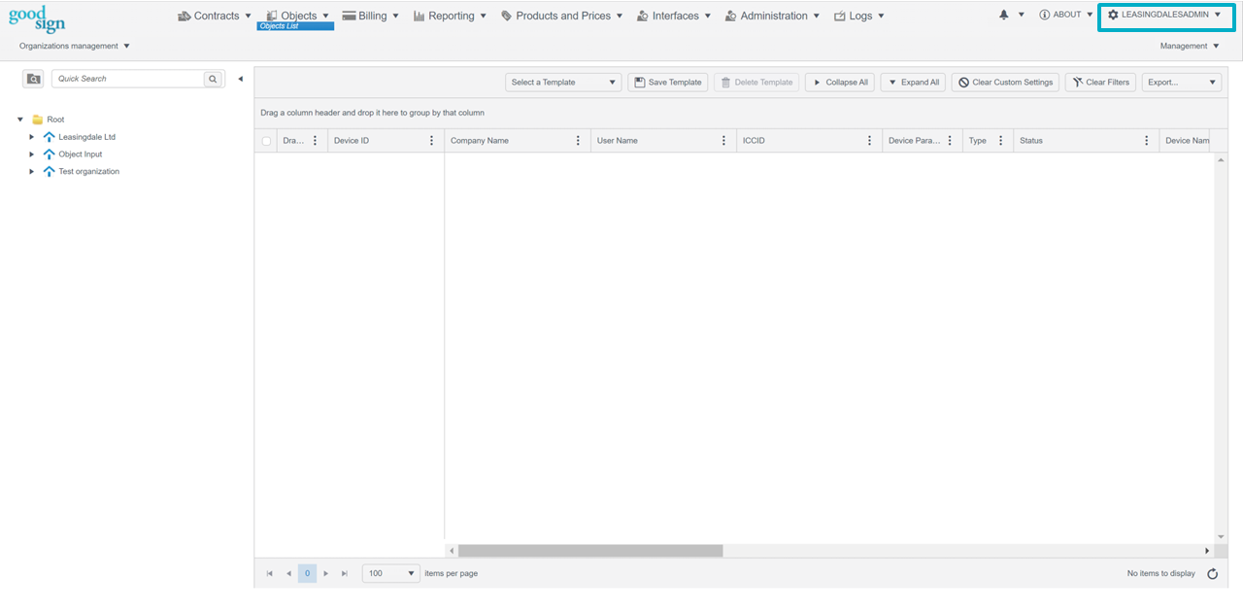Expand the Leasingdale Ltd tree node
This screenshot has height=614, width=1243.
click(x=32, y=137)
